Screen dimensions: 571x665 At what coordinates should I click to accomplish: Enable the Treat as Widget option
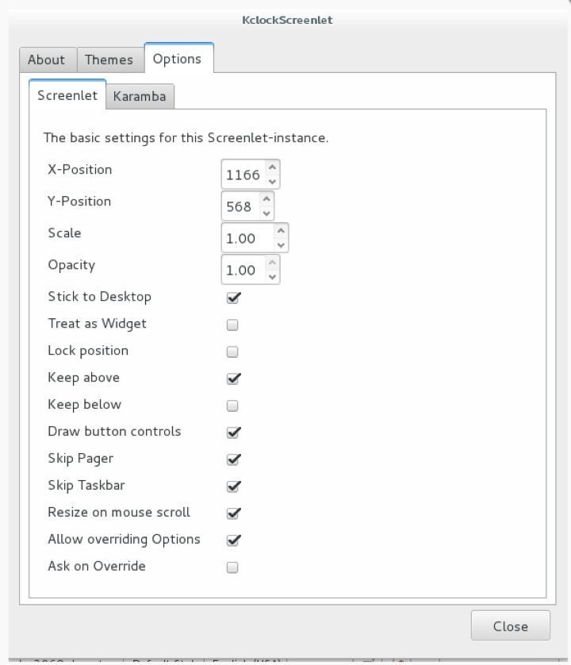[232, 325]
